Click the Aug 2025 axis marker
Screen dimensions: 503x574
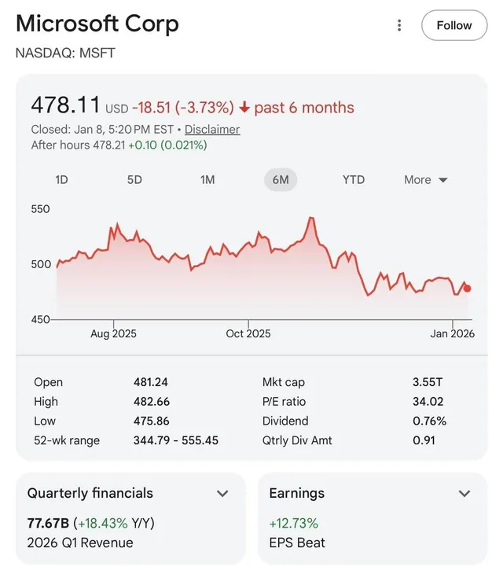113,333
